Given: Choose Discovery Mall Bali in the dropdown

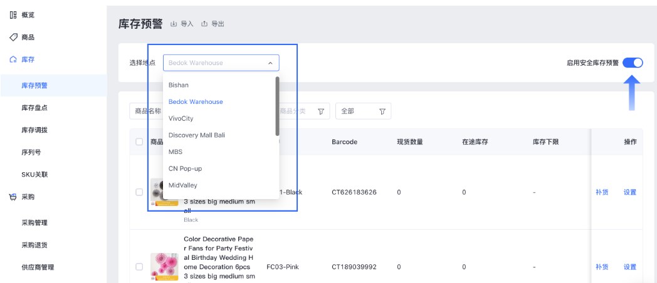Looking at the screenshot, I should point(196,135).
